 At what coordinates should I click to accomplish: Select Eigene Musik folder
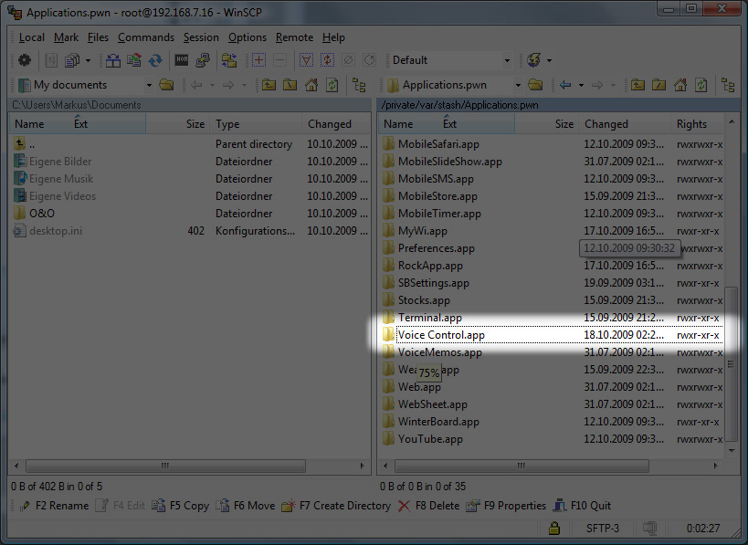point(189,179)
